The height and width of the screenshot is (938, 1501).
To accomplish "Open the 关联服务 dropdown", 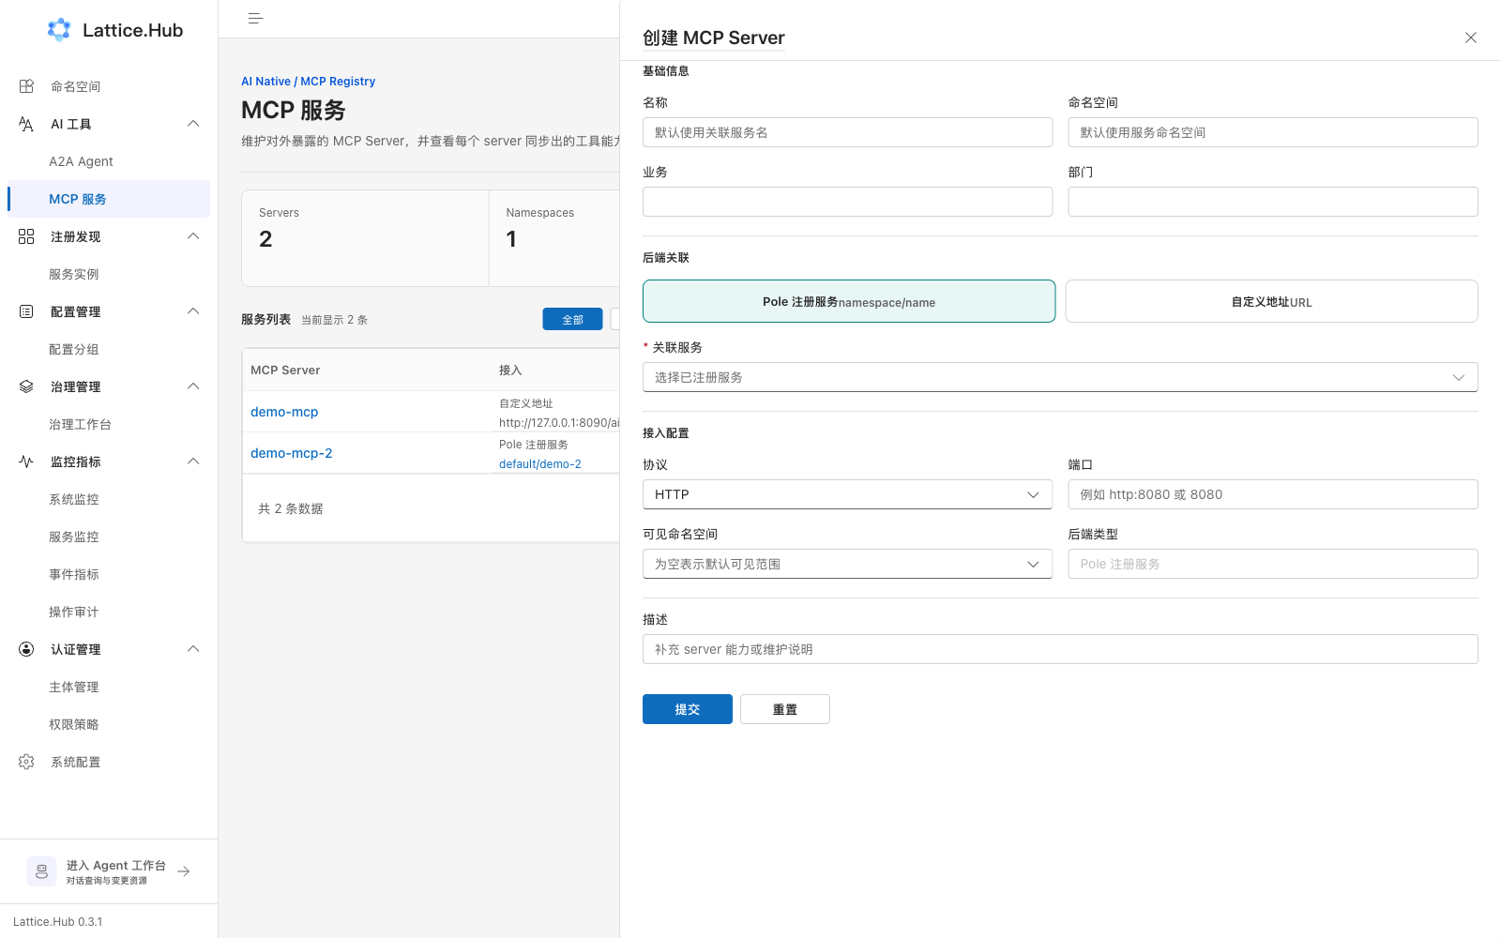I will click(1060, 377).
